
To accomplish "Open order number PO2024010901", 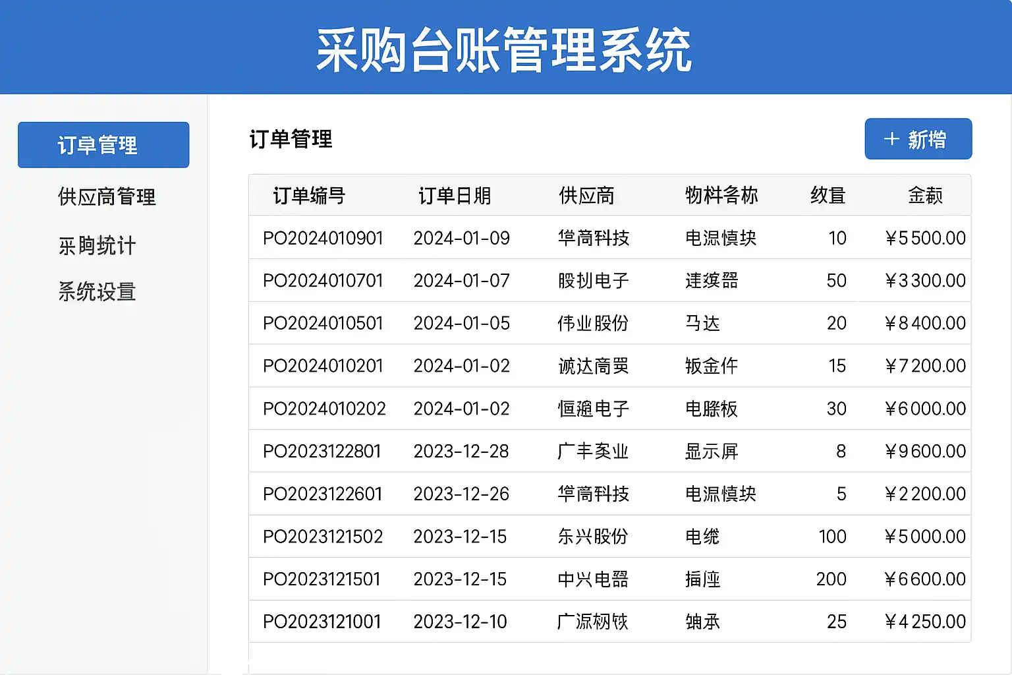I will point(323,238).
